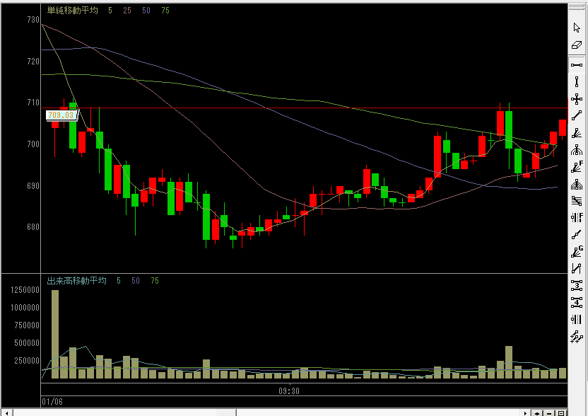Click the zoom in plus button
588x416 pixels.
point(537,413)
